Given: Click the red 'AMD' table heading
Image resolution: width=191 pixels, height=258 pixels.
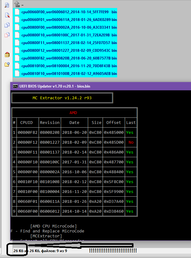Looking at the screenshot, I should [x=73, y=113].
